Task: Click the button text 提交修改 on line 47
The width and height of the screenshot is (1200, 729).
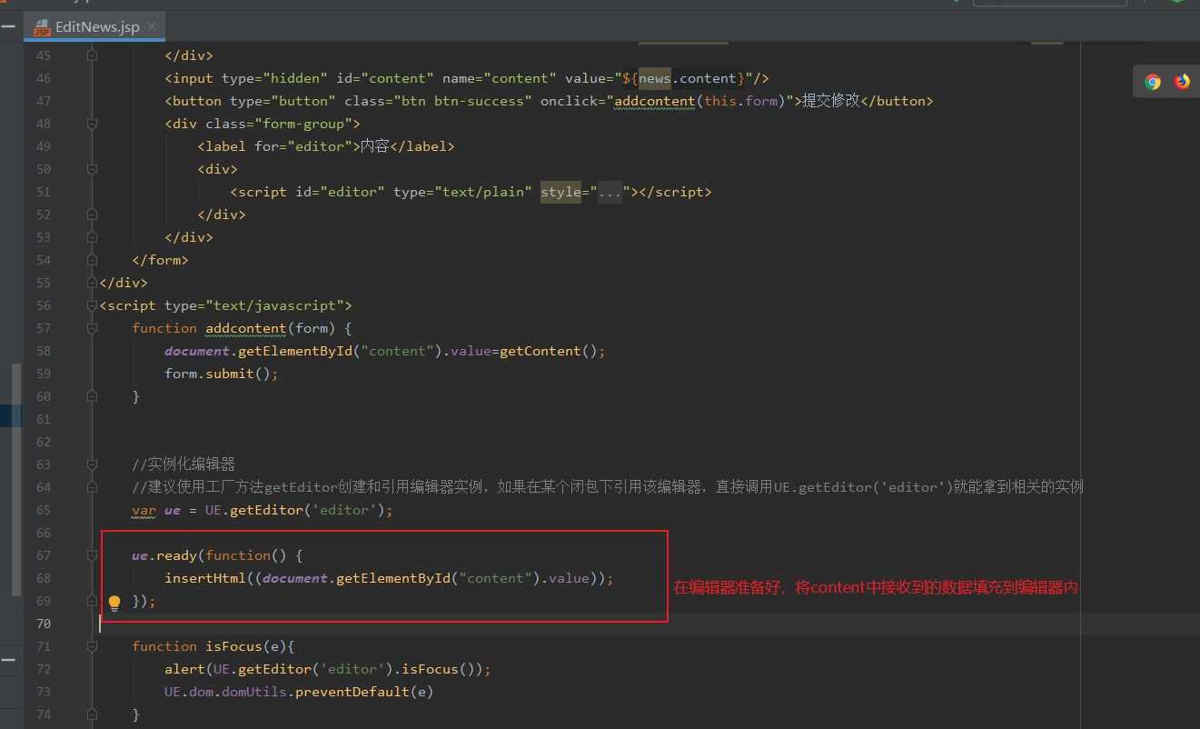Action: pos(830,101)
